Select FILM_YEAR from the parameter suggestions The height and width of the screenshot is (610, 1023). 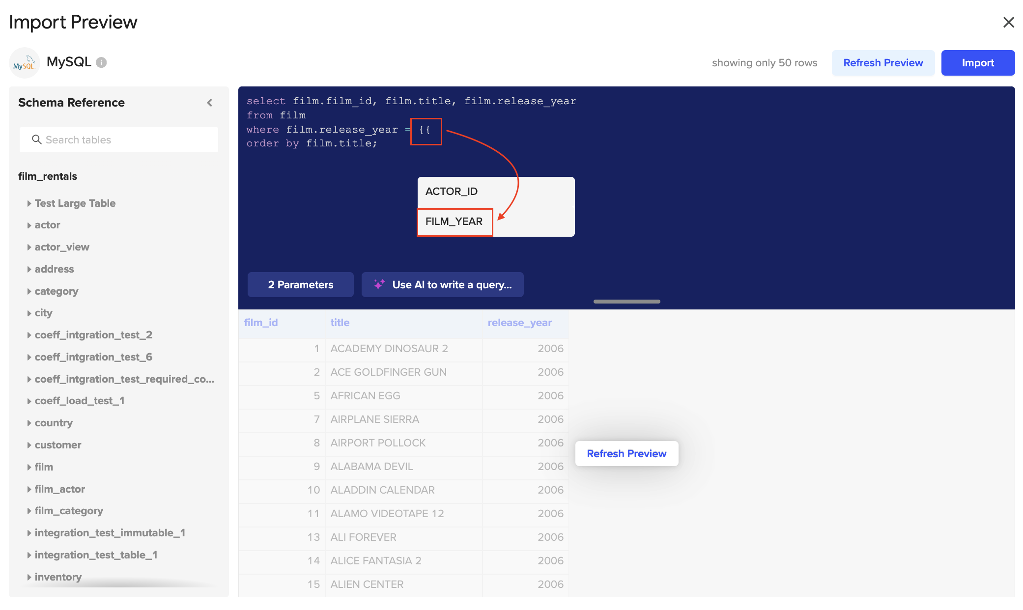[x=454, y=222]
